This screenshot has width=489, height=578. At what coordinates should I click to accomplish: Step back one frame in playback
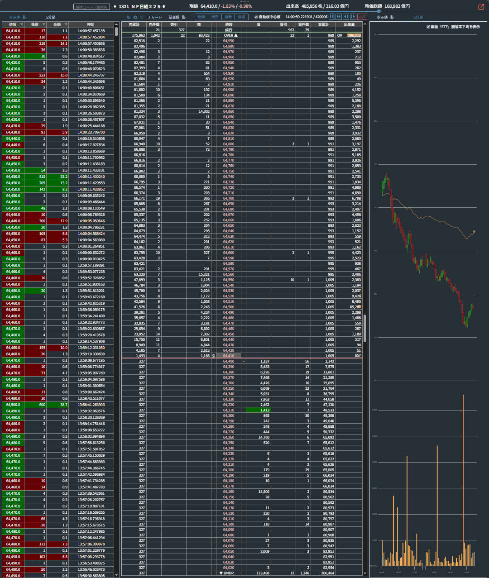pyautogui.click(x=346, y=17)
